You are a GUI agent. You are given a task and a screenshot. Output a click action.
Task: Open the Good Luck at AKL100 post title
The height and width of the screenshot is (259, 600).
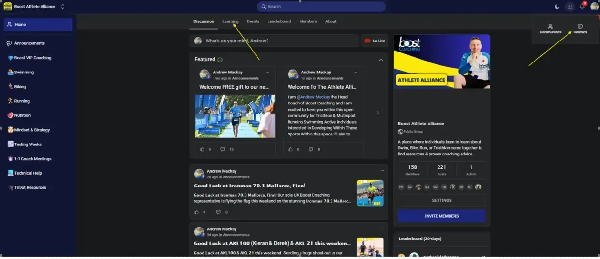[272, 243]
